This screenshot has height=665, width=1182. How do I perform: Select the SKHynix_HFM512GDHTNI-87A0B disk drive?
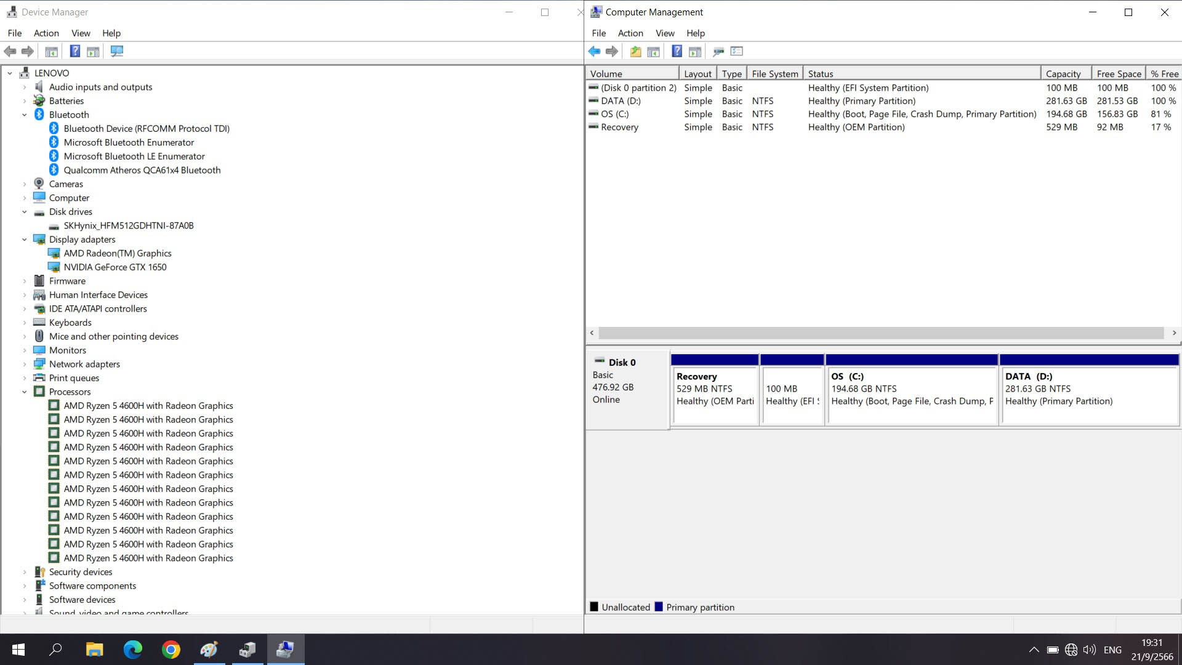point(129,225)
